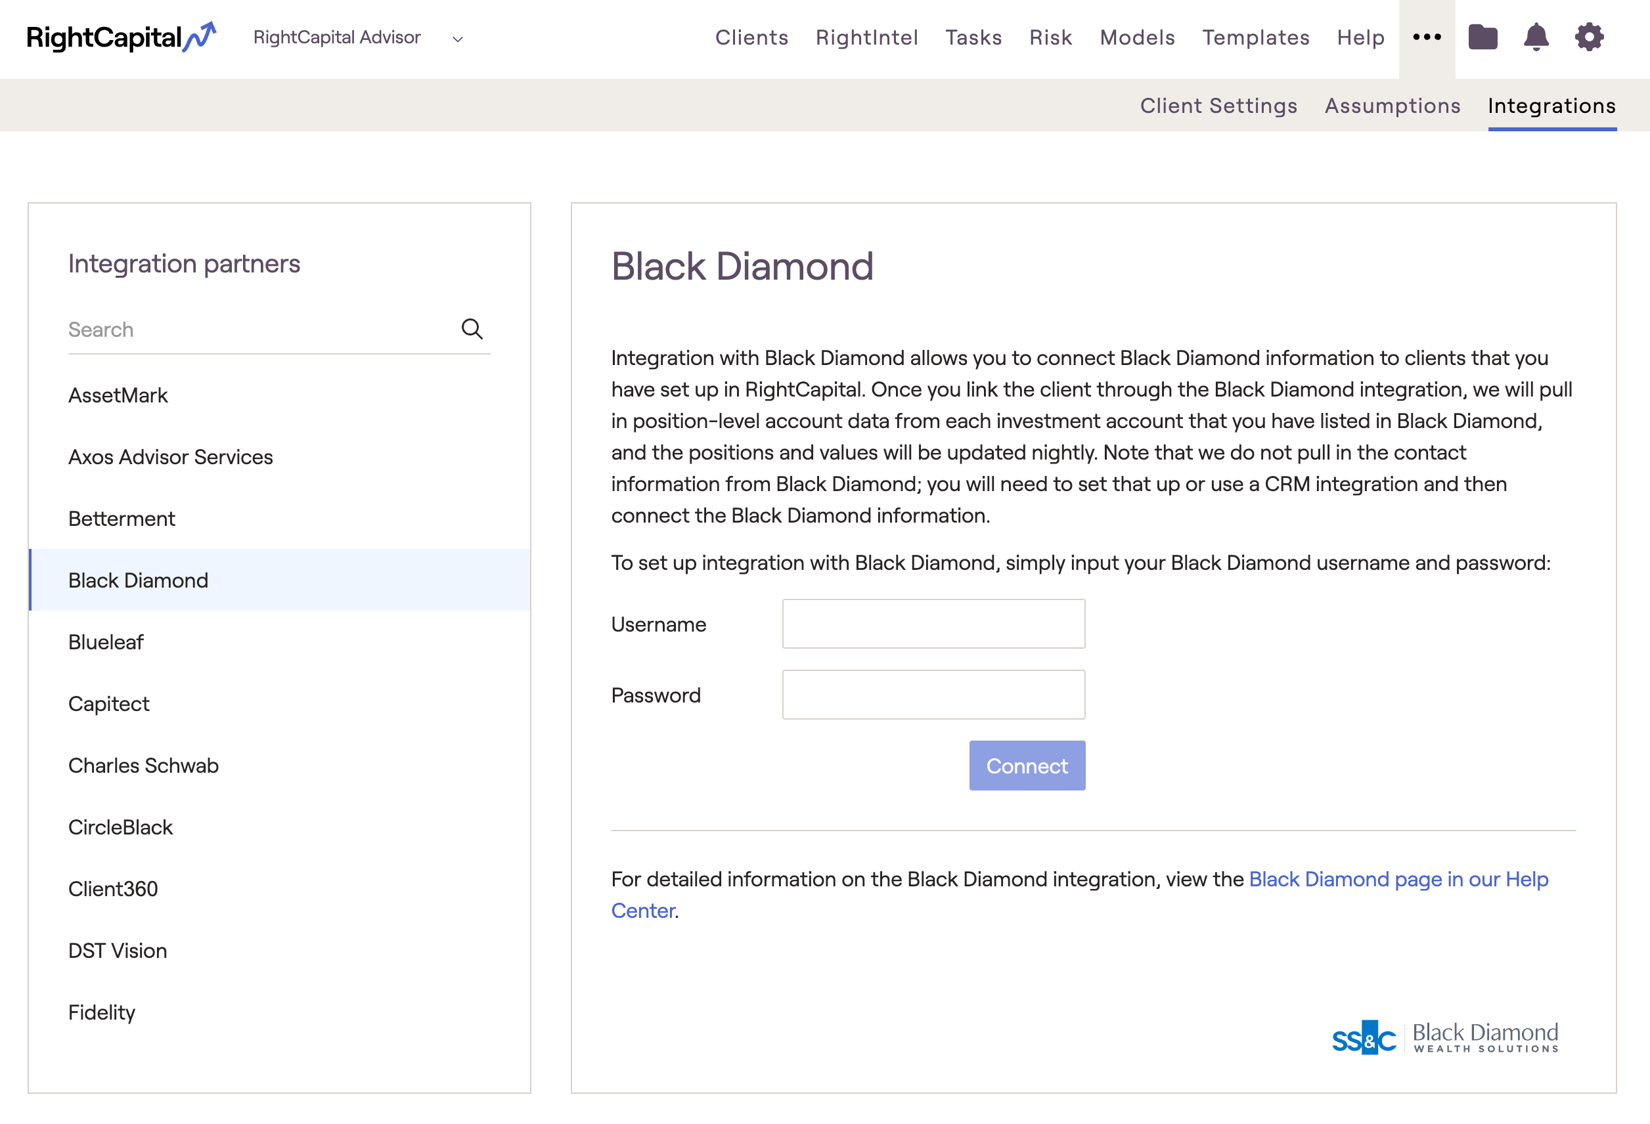Click the Username input field
Screen dimensions: 1650x1124
coord(933,624)
